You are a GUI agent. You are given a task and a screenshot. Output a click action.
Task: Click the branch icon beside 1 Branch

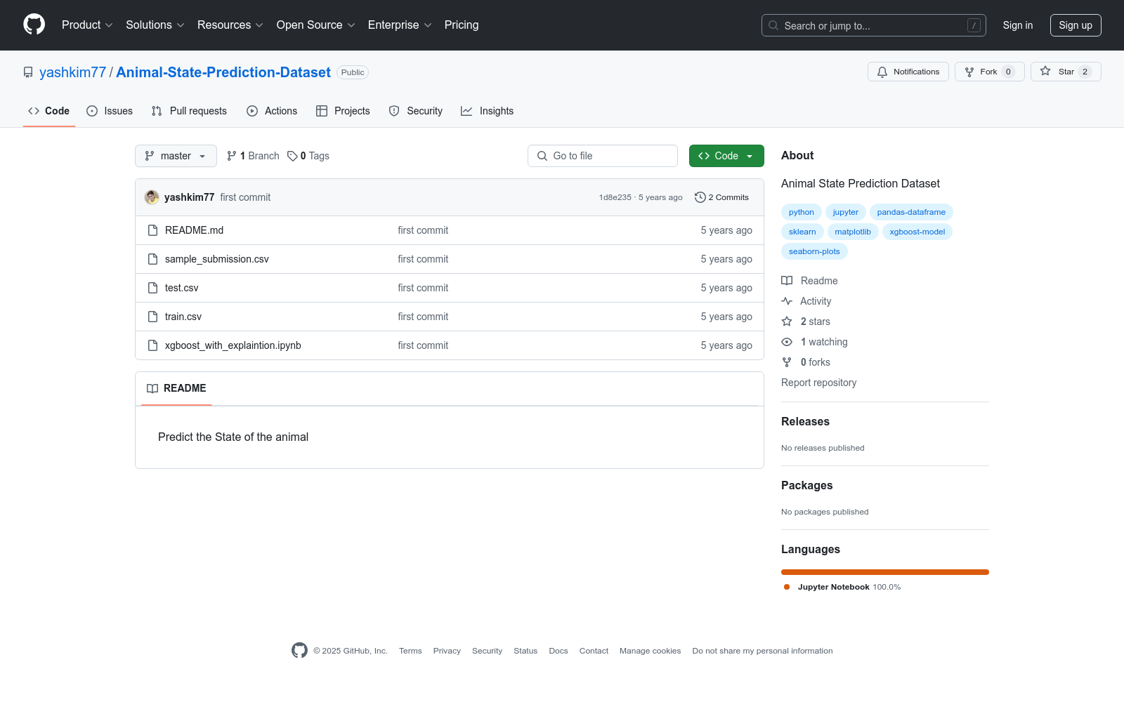[232, 156]
